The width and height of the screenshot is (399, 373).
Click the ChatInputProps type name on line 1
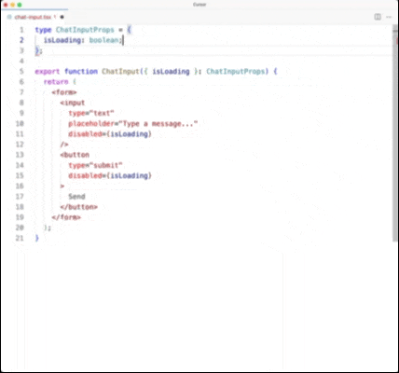tap(85, 30)
